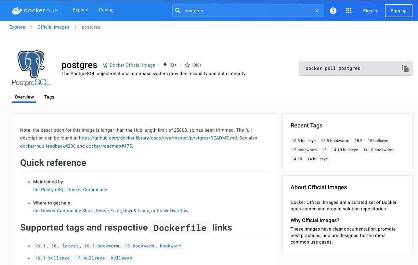Screen dimensions: 418x265
Task: Click the About Official Images heading
Action: point(319,187)
